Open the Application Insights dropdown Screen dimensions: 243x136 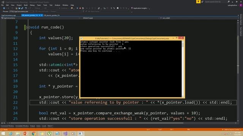point(140,8)
